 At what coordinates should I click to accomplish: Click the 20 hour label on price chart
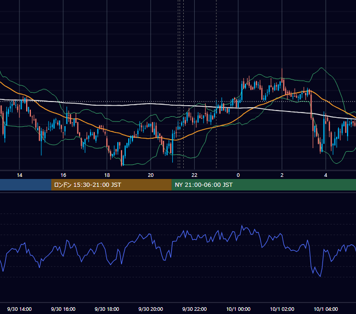click(x=151, y=175)
